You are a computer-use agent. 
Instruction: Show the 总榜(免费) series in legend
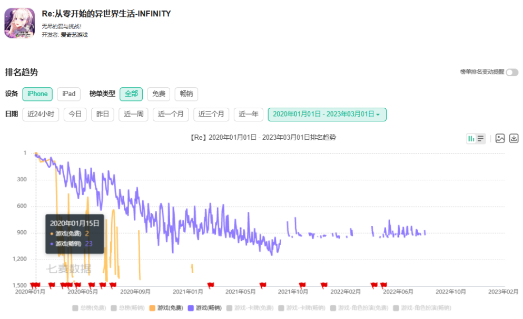click(x=89, y=308)
